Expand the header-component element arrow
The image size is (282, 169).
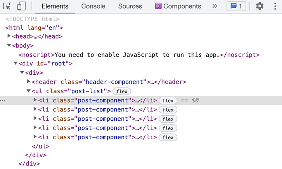pos(29,82)
